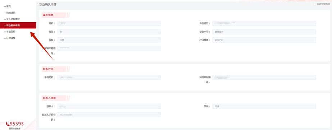Click the phone icon by 95593

pyautogui.click(x=8, y=124)
